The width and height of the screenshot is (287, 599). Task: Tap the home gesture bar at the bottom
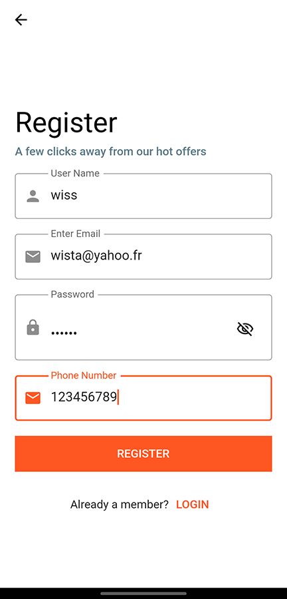[143, 593]
